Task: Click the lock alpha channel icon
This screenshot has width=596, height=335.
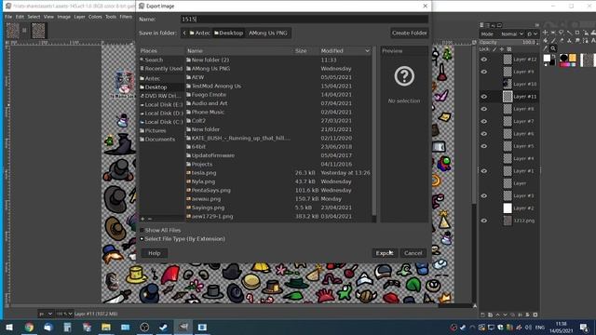Action: [x=509, y=49]
